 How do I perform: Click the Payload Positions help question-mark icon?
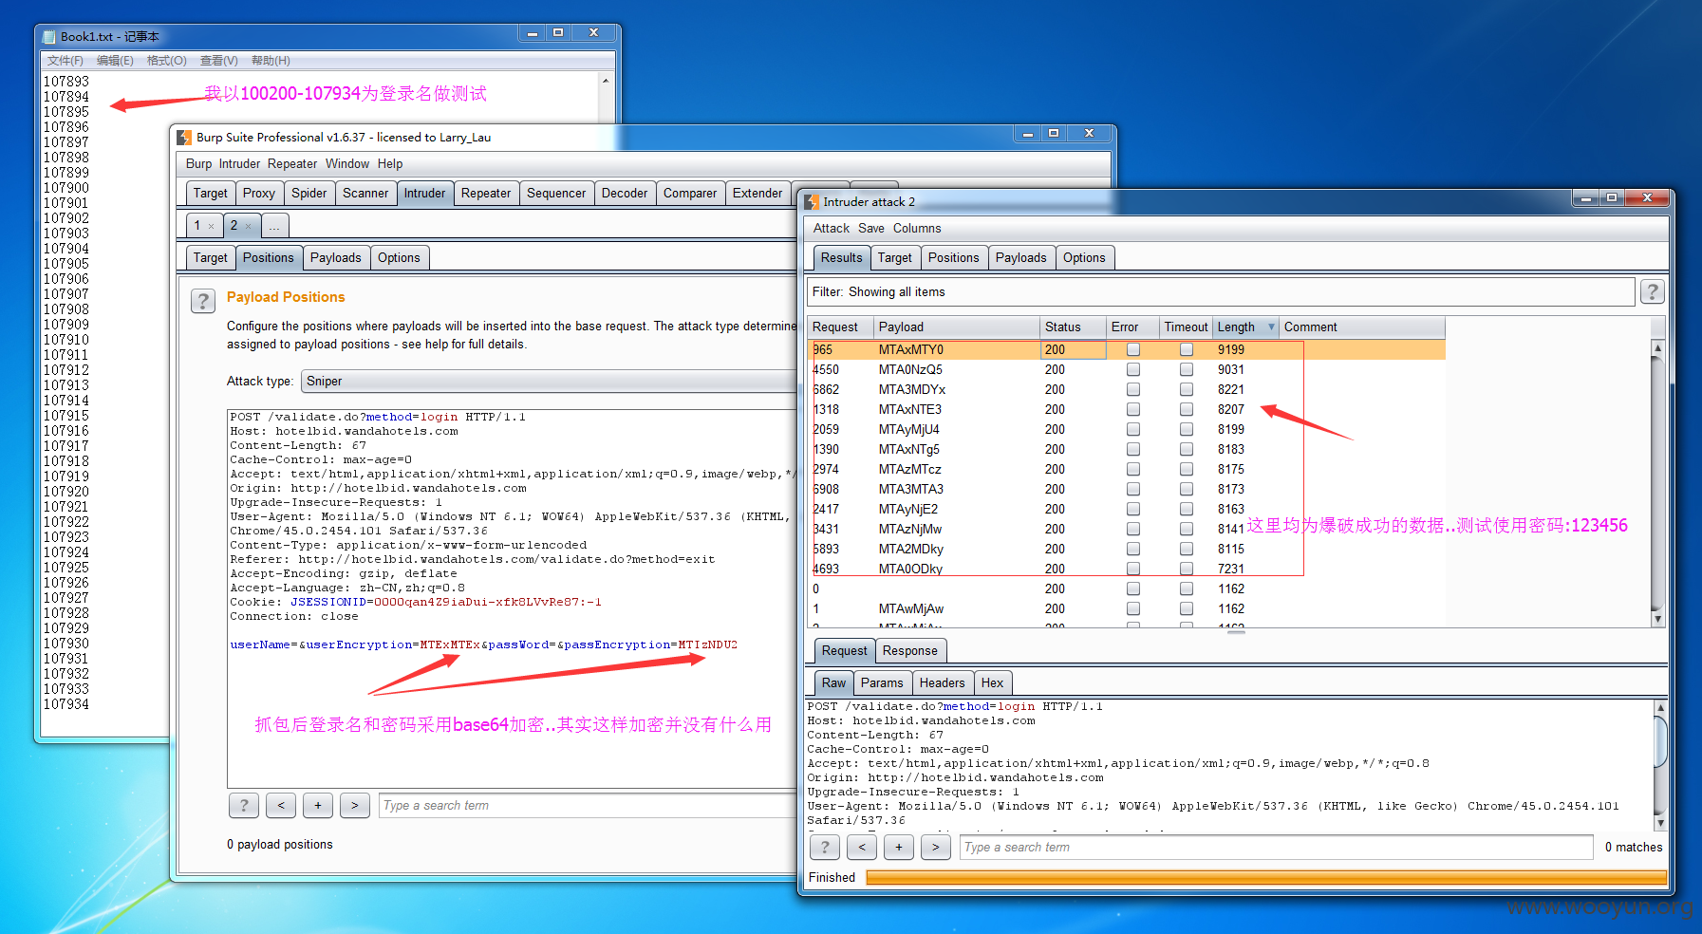203,301
